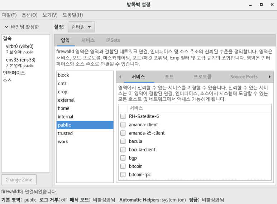This screenshot has width=277, height=204.
Task: Open the zone's 서비스 sub-tab
Action: click(x=138, y=77)
